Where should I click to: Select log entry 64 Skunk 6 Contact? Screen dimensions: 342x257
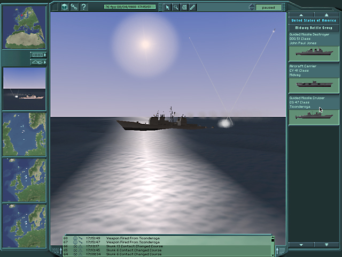pos(167,254)
